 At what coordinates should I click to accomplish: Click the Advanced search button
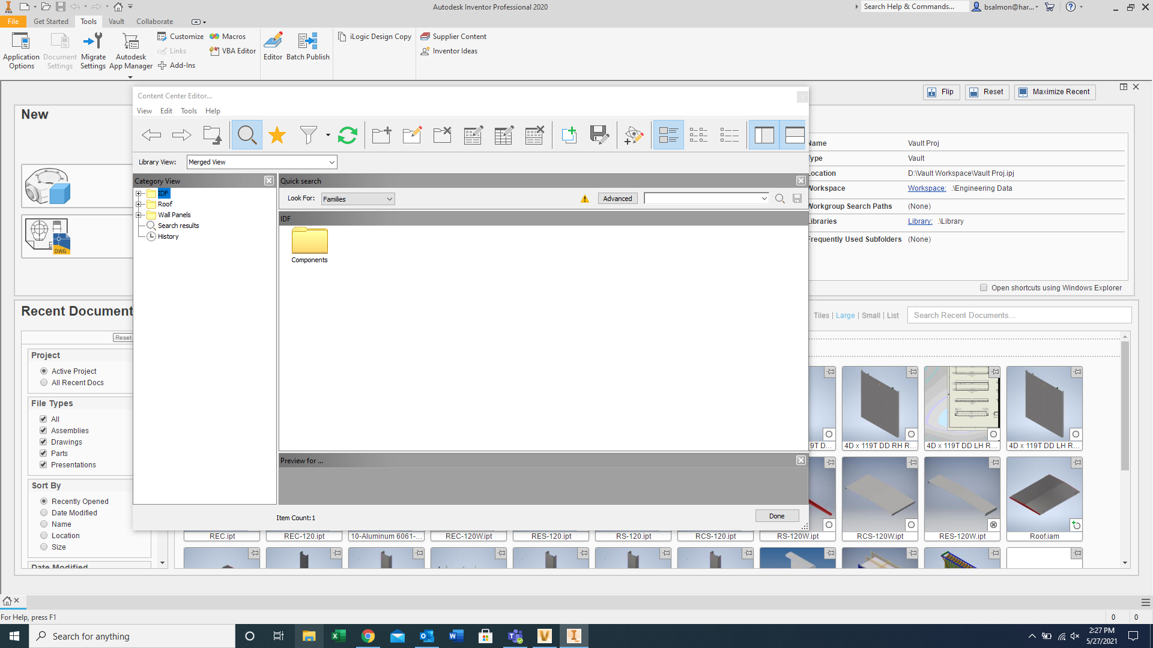pos(617,198)
